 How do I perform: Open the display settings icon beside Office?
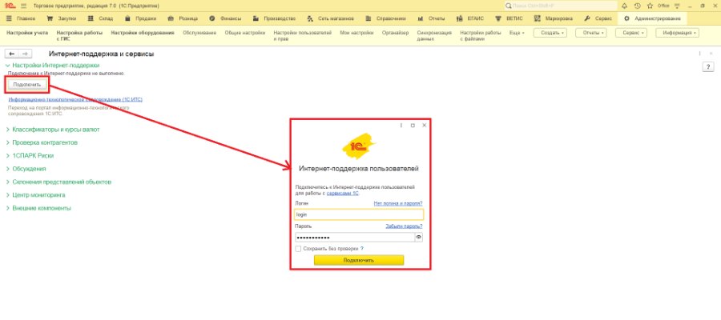[677, 6]
